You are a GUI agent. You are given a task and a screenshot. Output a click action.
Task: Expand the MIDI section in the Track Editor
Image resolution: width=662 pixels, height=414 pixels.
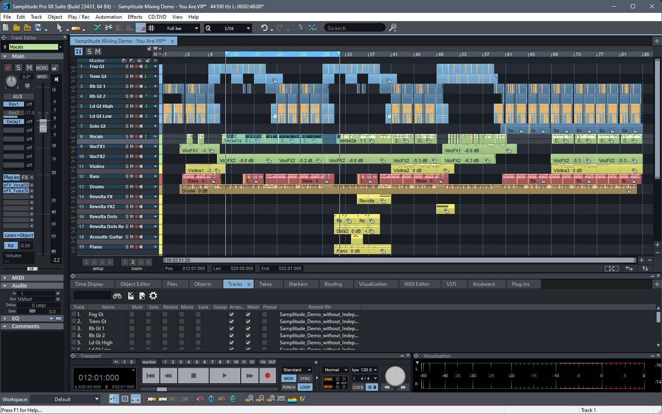5,278
